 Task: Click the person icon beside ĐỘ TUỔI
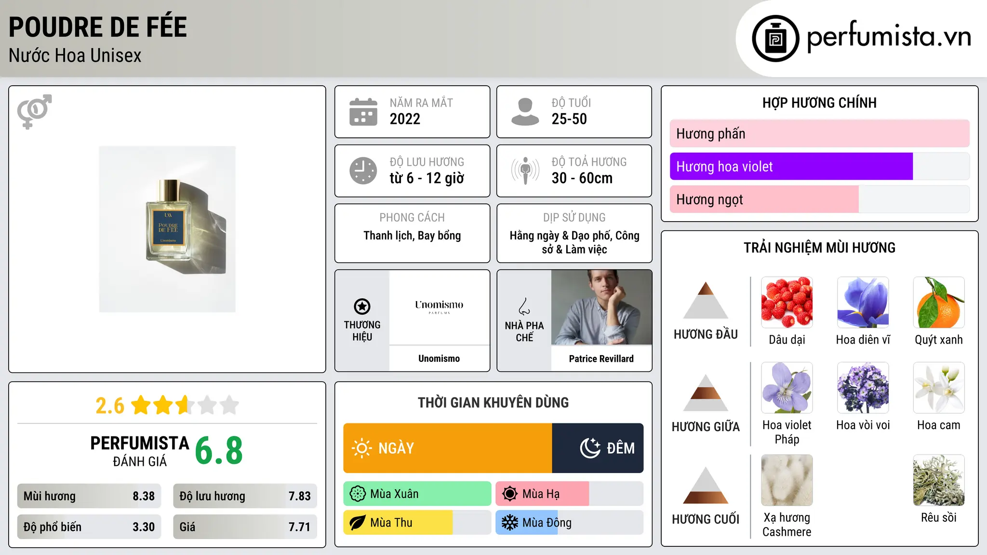pyautogui.click(x=525, y=112)
